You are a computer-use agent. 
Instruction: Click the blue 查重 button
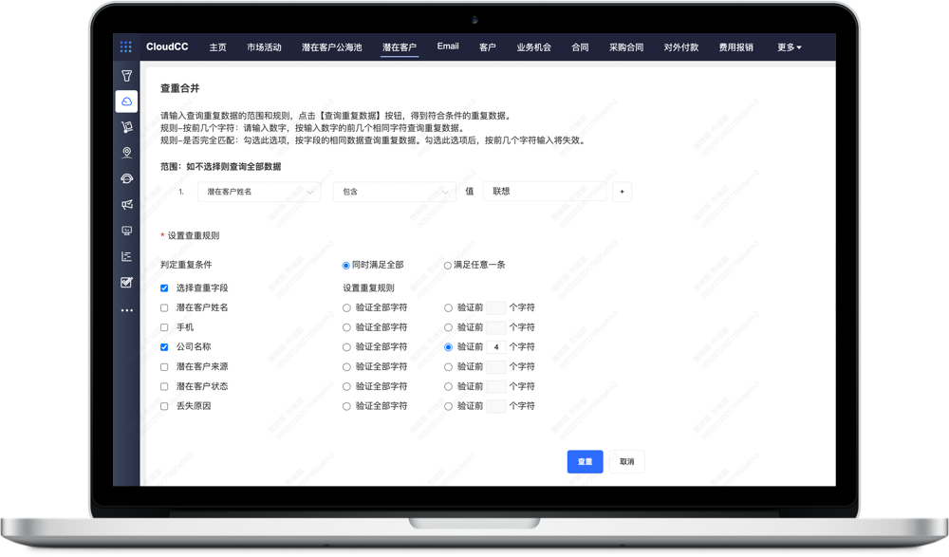click(585, 462)
